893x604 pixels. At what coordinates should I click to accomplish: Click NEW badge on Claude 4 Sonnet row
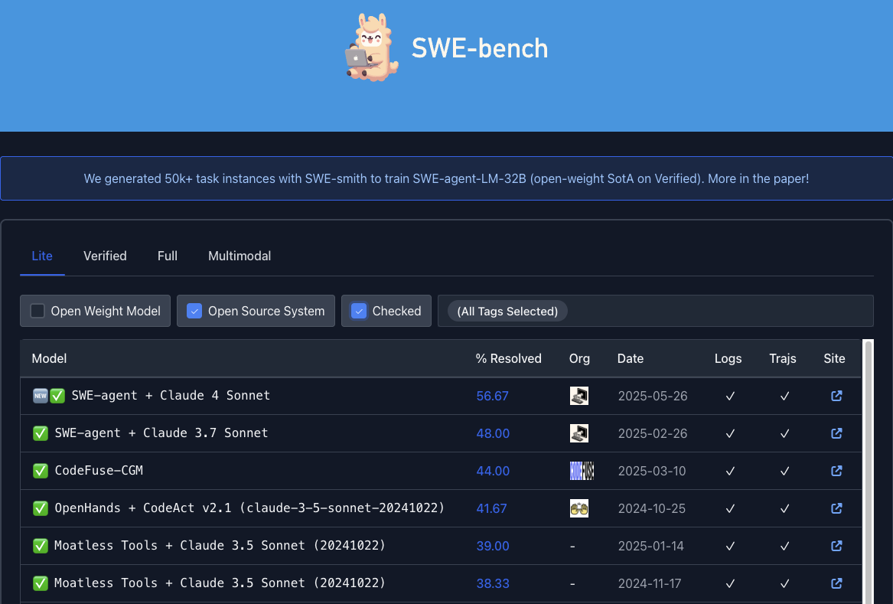(41, 396)
